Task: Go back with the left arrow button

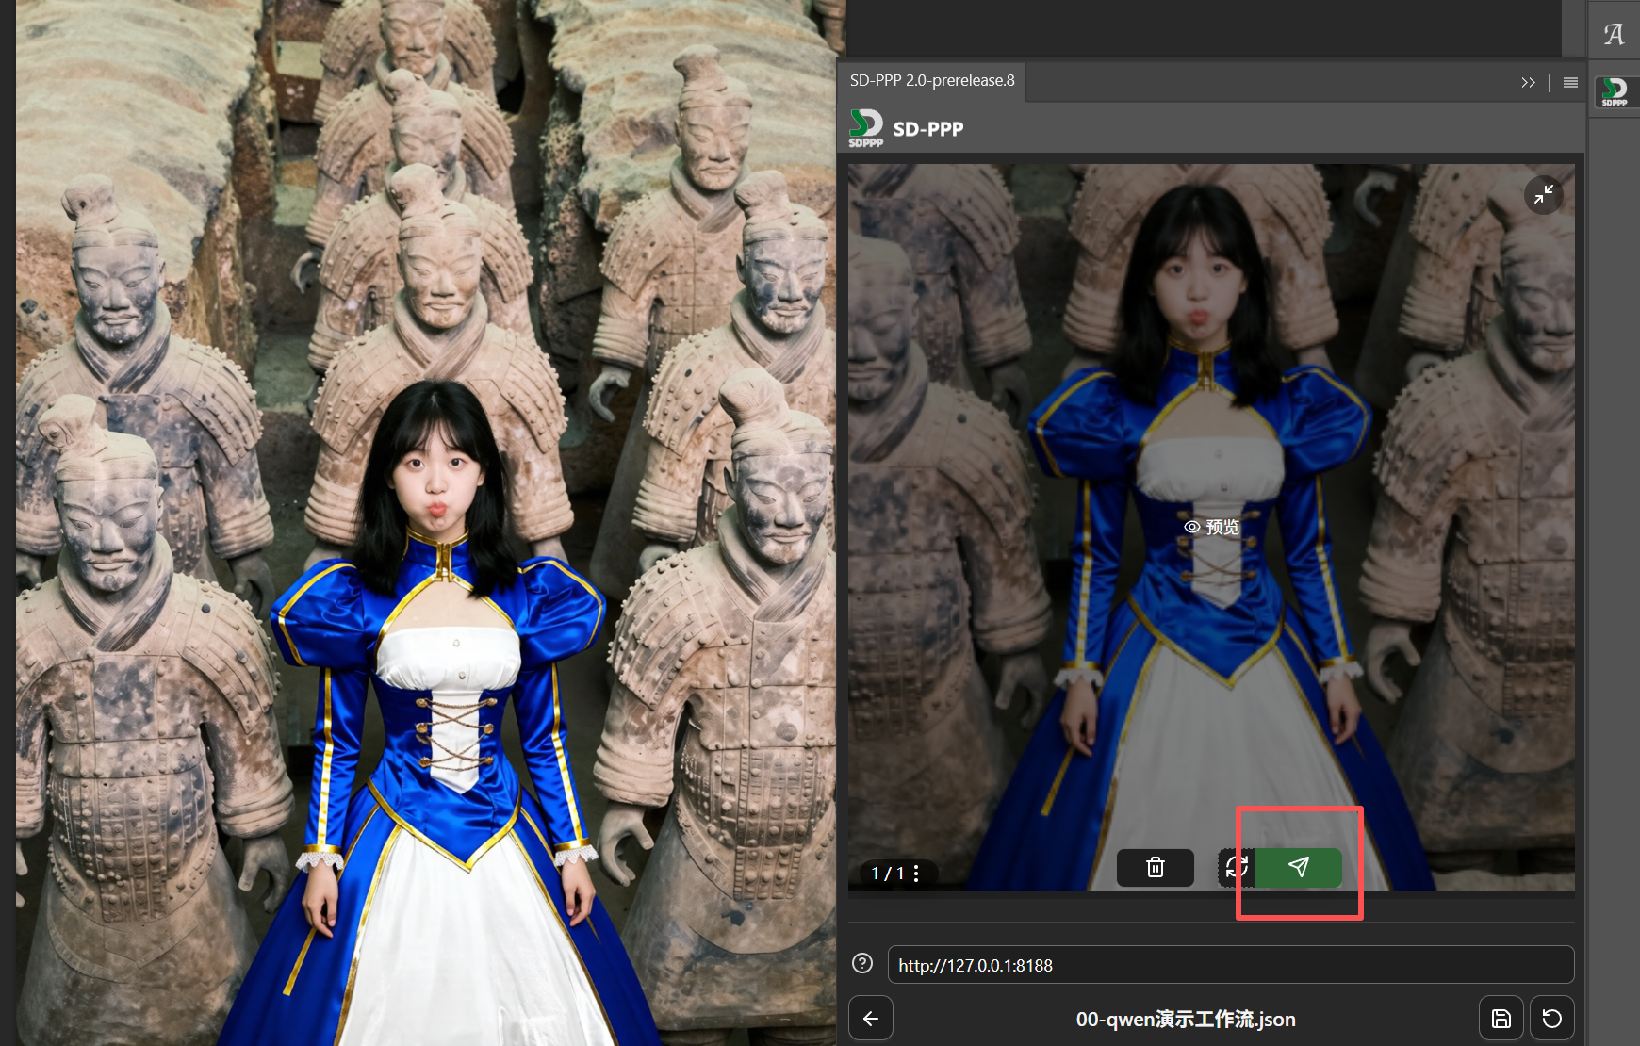Action: [871, 1019]
